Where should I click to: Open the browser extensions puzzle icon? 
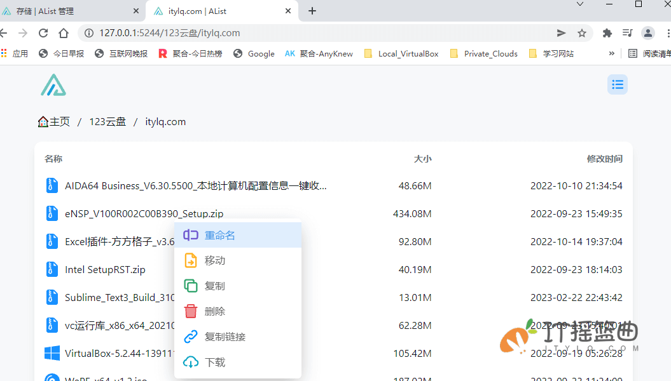click(606, 32)
